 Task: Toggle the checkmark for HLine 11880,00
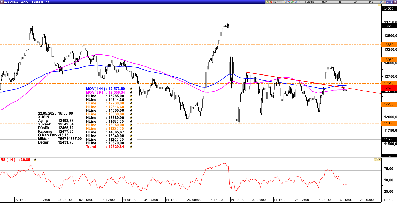131,129
